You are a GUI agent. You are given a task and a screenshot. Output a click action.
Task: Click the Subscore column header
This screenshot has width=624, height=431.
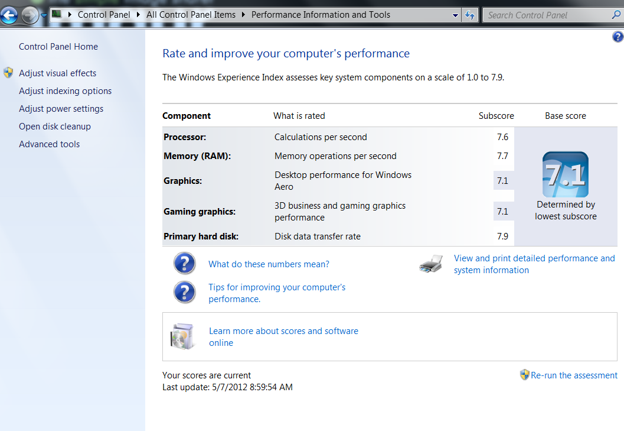pos(496,116)
